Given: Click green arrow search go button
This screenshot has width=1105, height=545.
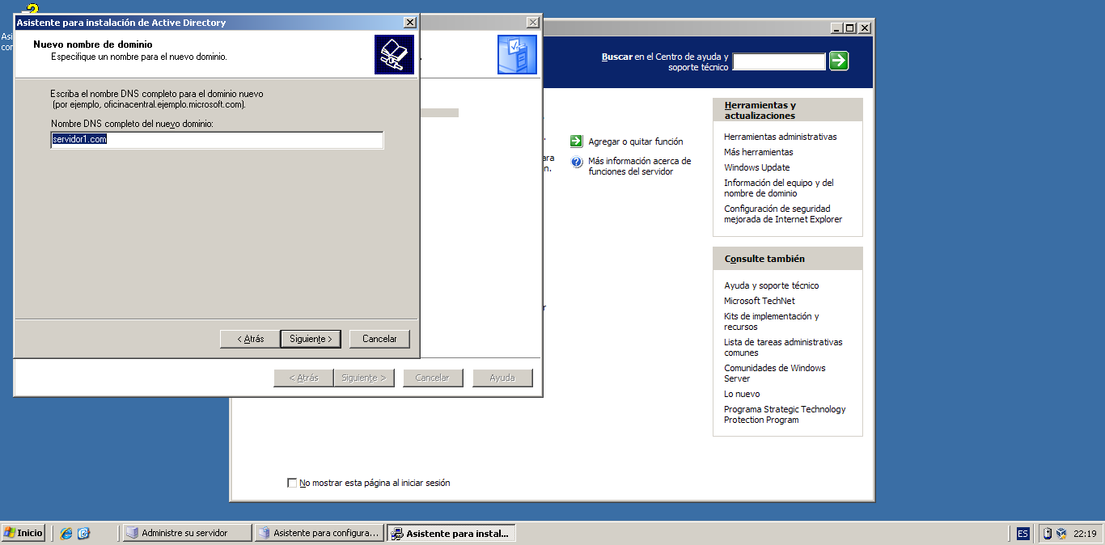Looking at the screenshot, I should [839, 61].
